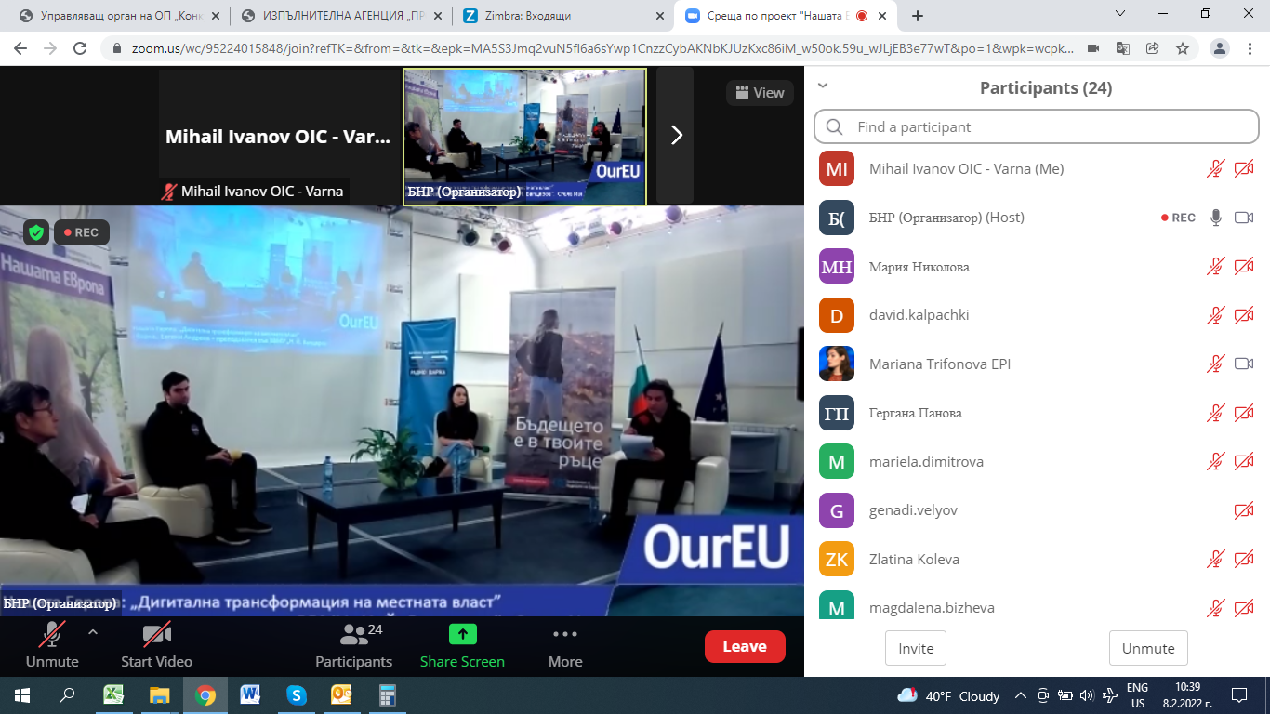
Task: Expand audio options caret beside Unmute
Action: click(x=92, y=632)
